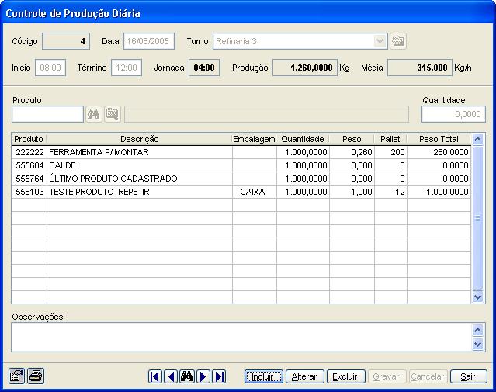Go to next record arrow

click(203, 376)
